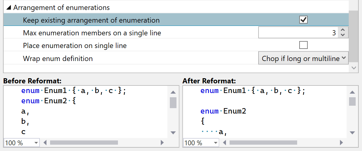Click the Before Reformat horizontal scrollbar thumb

84,143
